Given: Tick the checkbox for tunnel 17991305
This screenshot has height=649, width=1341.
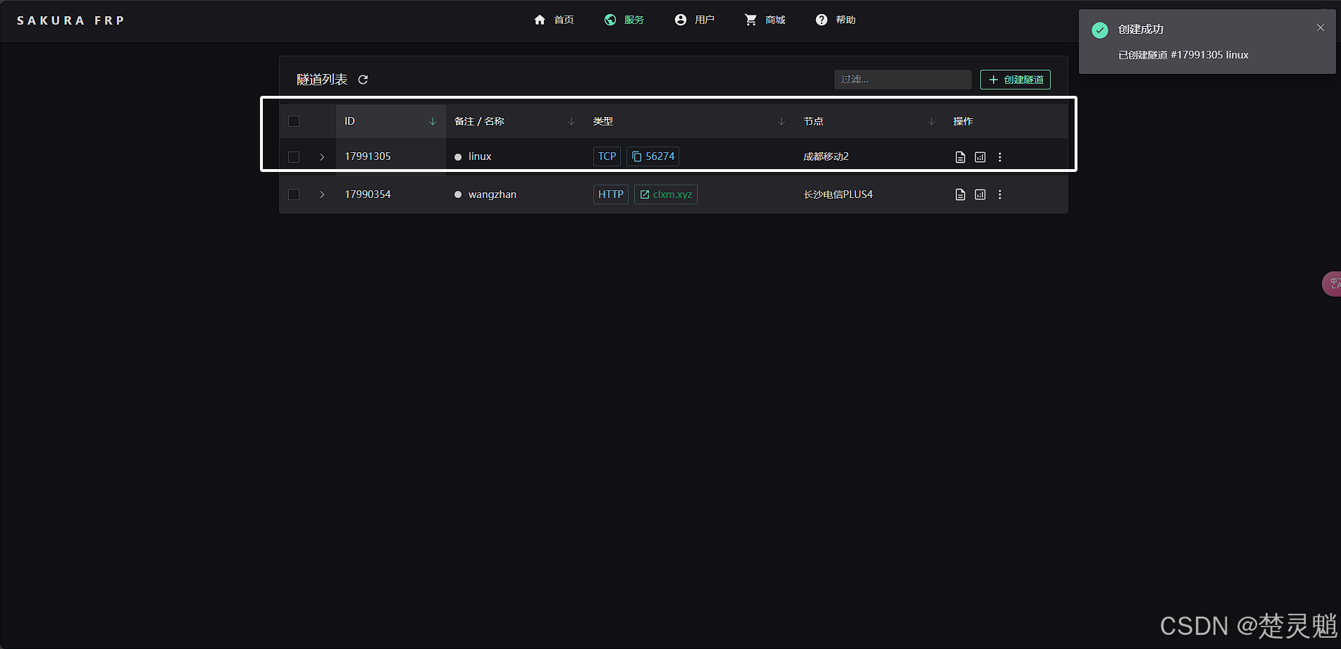Looking at the screenshot, I should (294, 157).
